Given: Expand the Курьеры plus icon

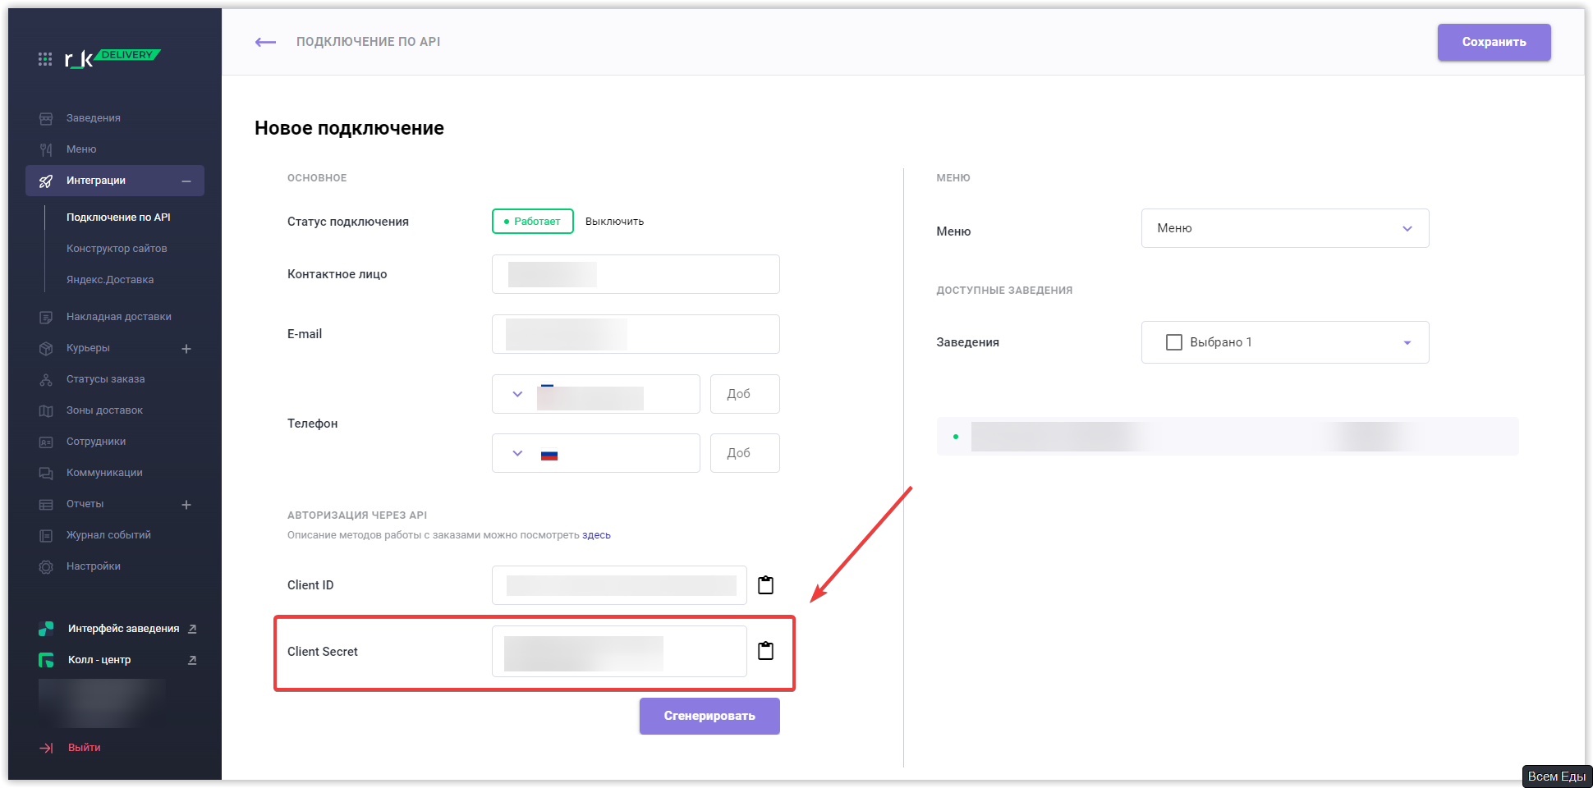Looking at the screenshot, I should coord(186,349).
